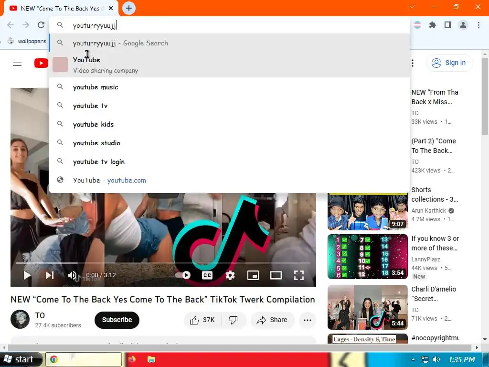
Task: Open the Extensions puzzle icon
Action: coord(433,25)
